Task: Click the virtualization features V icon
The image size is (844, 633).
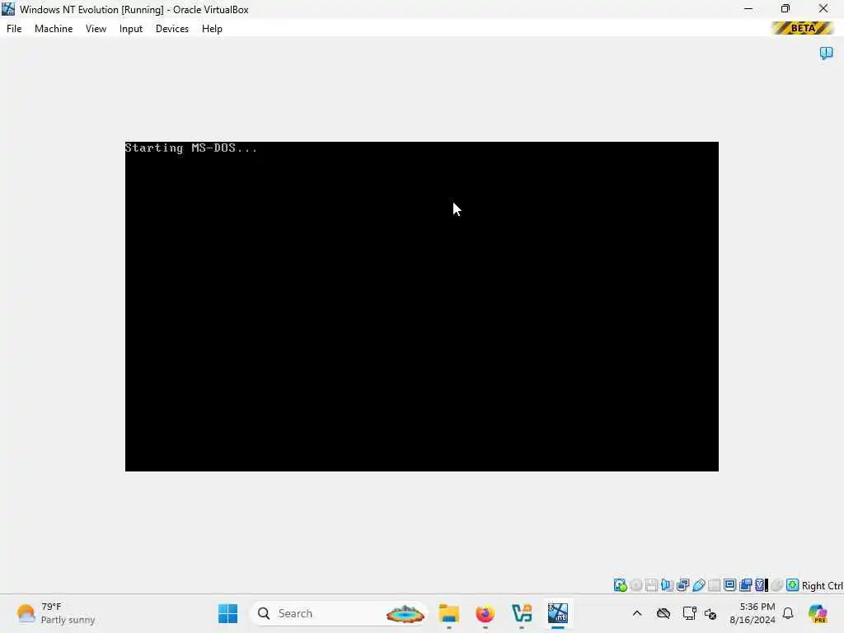Action: coord(760,585)
